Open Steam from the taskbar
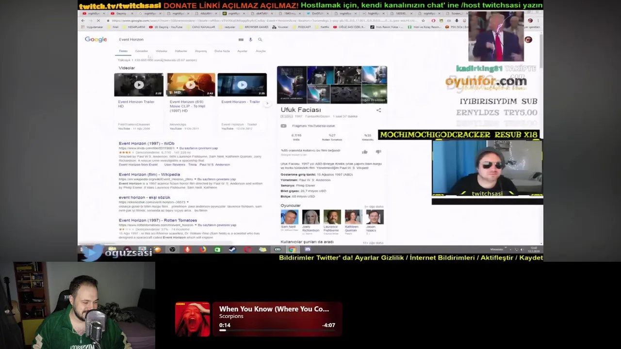The width and height of the screenshot is (621, 349). (x=232, y=250)
